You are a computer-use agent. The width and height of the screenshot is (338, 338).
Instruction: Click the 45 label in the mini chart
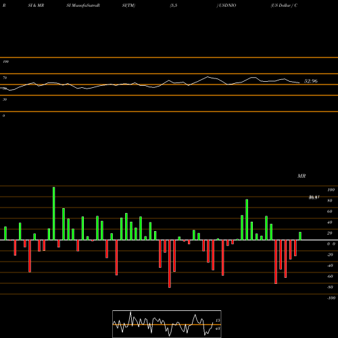point(218,329)
